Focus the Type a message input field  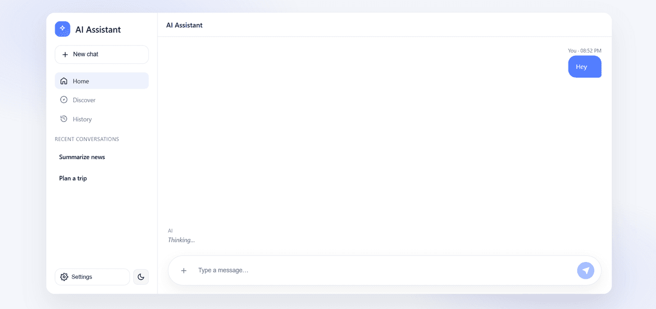click(x=384, y=270)
